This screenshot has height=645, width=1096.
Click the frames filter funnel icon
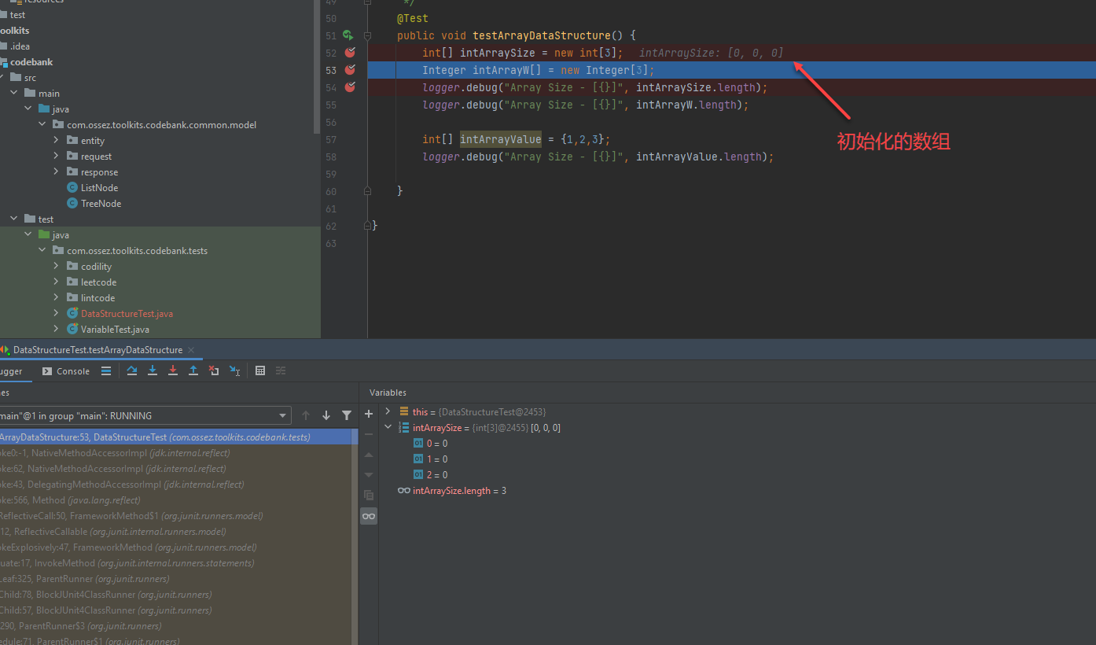tap(347, 415)
